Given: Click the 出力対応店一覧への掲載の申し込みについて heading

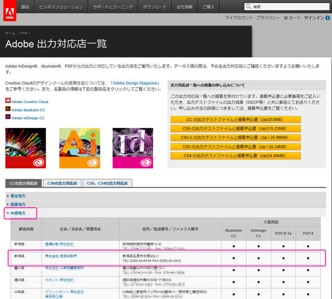Looking at the screenshot, I should click(x=208, y=85).
